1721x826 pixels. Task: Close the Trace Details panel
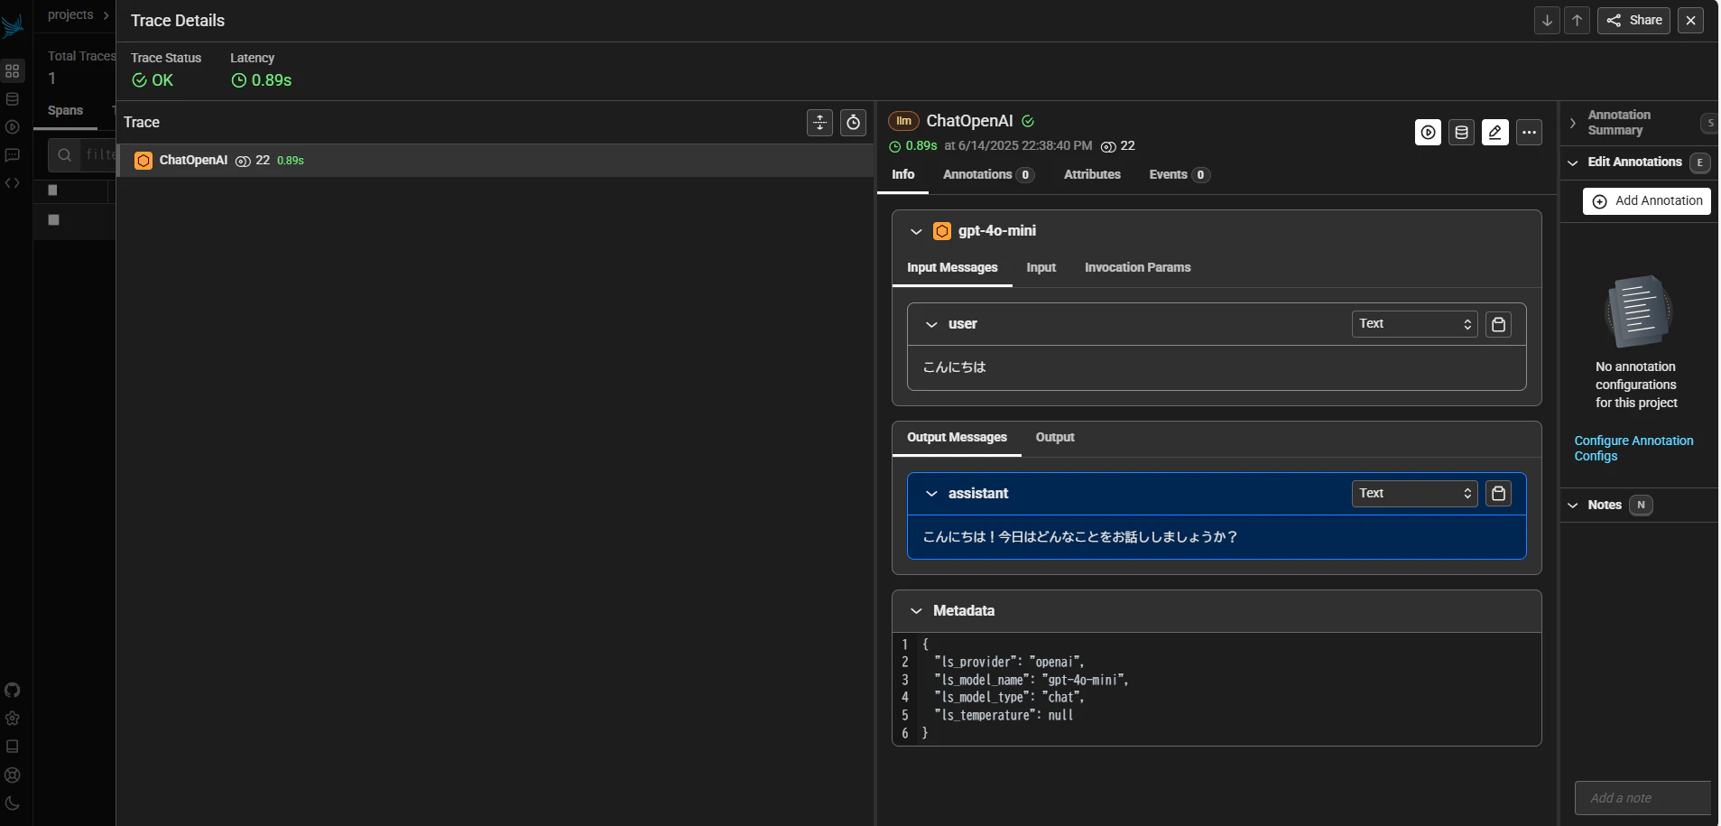1691,21
